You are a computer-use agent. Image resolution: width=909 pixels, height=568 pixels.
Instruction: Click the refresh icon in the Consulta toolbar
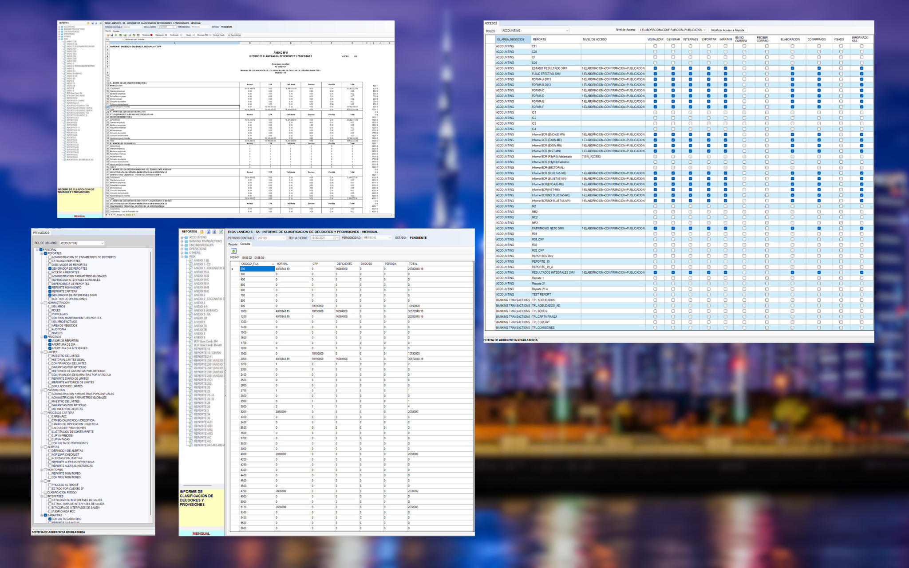(x=233, y=251)
